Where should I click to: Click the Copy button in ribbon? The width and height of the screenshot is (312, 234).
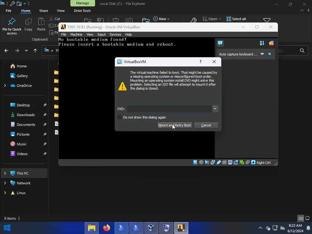(28, 25)
